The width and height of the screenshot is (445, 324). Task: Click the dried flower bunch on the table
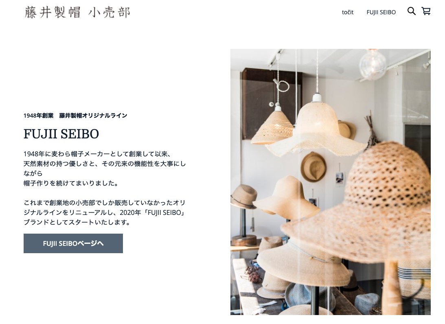click(x=253, y=274)
